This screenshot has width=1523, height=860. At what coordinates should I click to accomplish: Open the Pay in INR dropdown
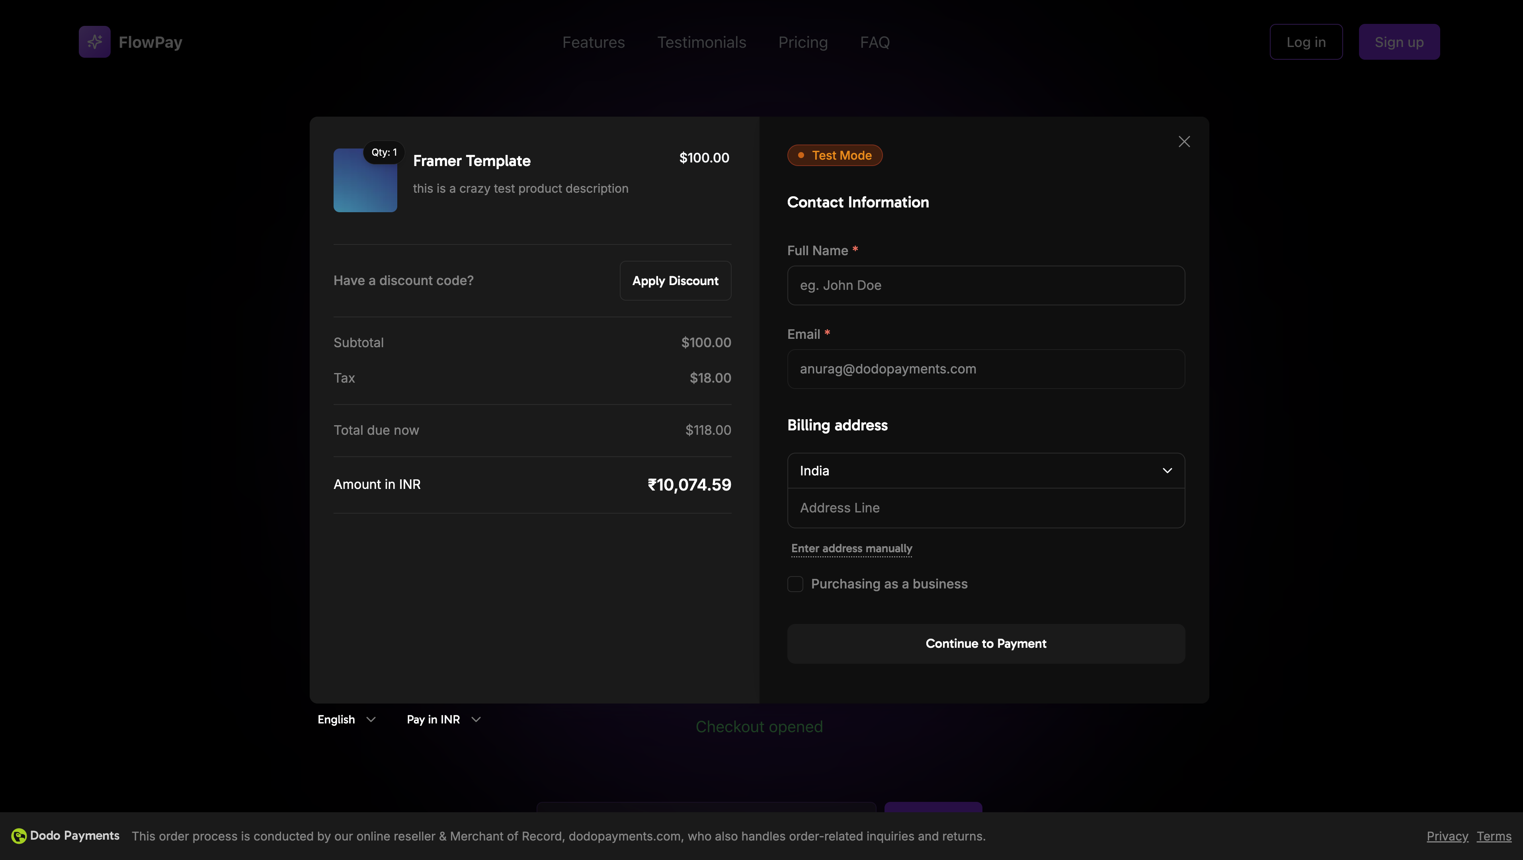tap(442, 720)
